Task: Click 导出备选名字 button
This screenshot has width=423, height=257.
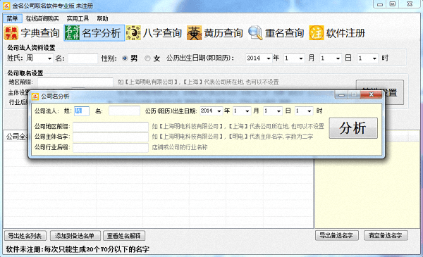Action: [x=337, y=235]
